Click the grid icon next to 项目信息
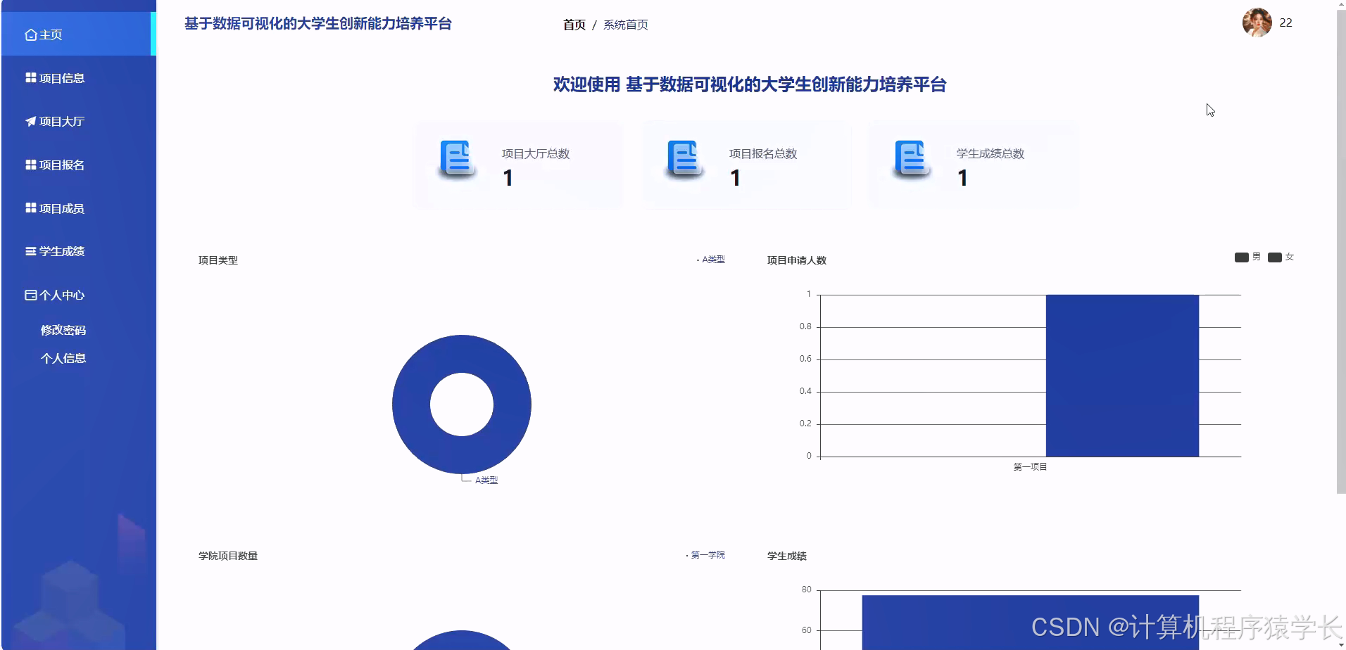The width and height of the screenshot is (1346, 650). (31, 77)
